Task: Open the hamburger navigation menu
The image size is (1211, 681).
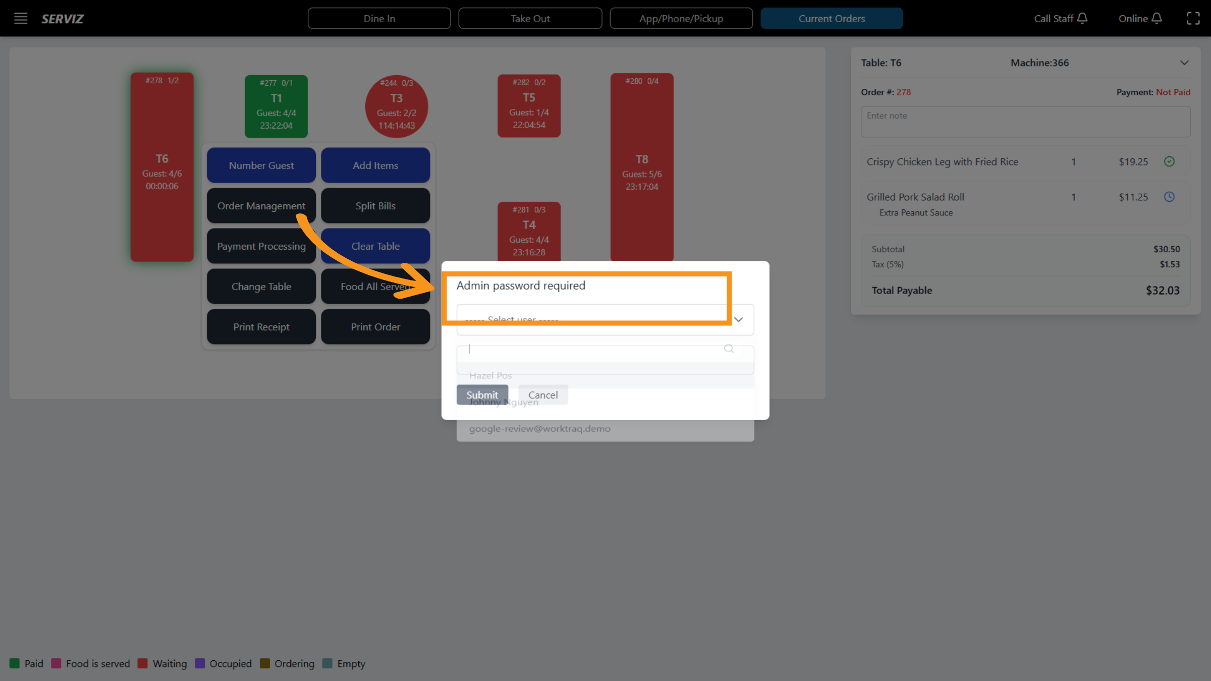Action: pos(20,18)
